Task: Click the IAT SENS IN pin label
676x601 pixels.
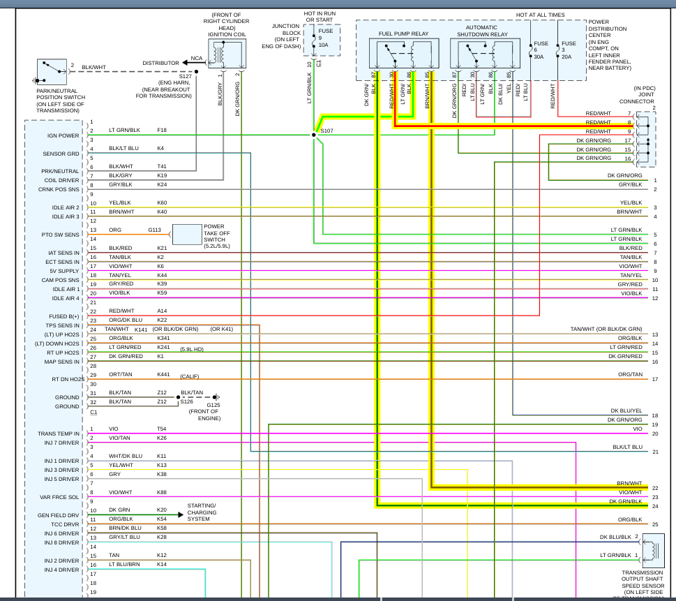Action: (x=63, y=253)
